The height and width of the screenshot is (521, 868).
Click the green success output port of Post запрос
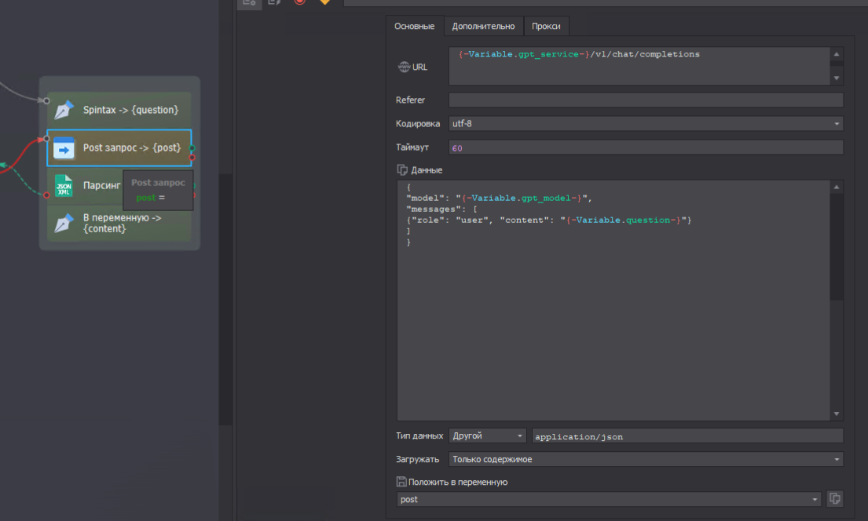point(192,148)
